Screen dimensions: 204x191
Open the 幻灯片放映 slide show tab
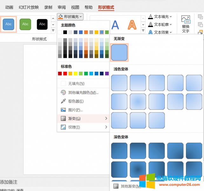[29, 7]
